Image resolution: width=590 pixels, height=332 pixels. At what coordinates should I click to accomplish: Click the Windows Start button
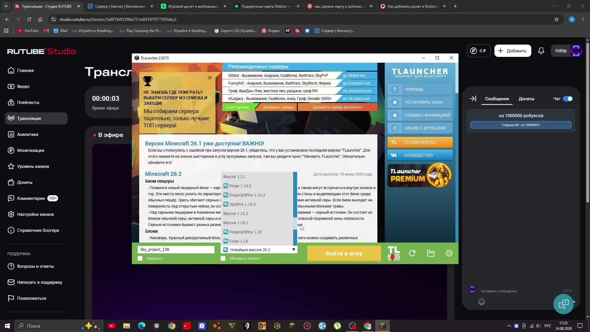7,326
